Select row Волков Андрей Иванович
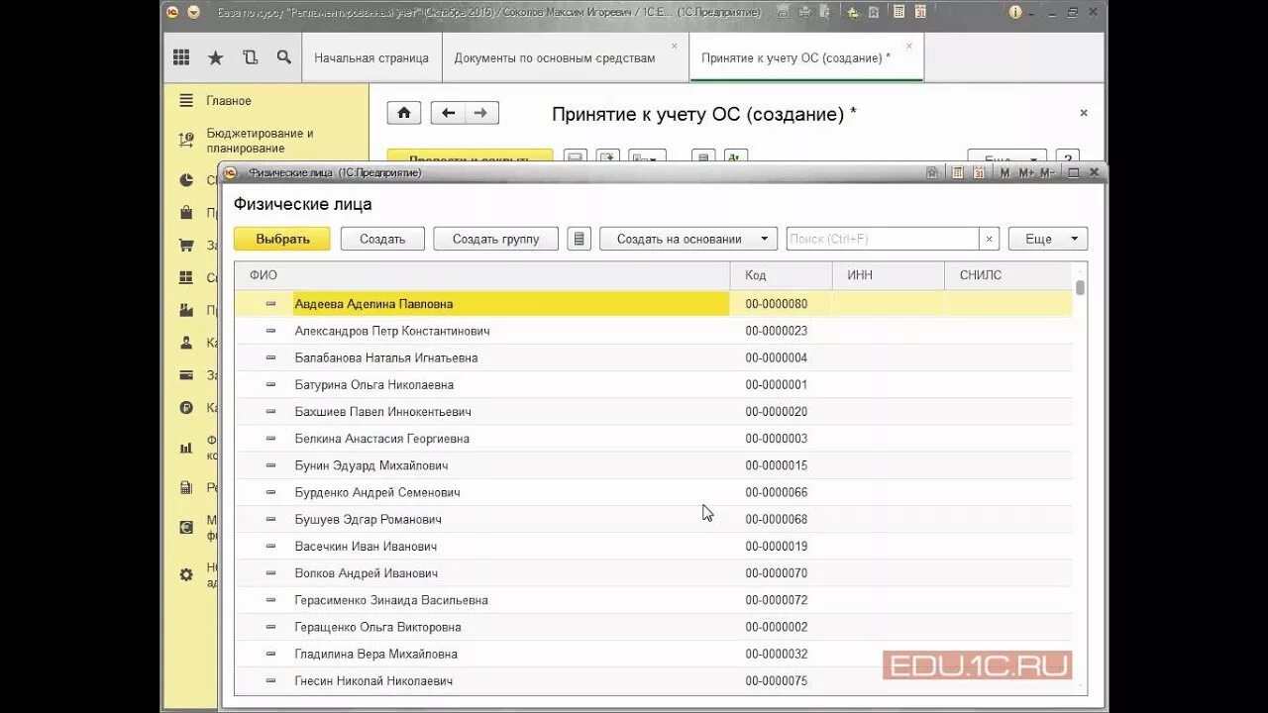 click(x=654, y=573)
